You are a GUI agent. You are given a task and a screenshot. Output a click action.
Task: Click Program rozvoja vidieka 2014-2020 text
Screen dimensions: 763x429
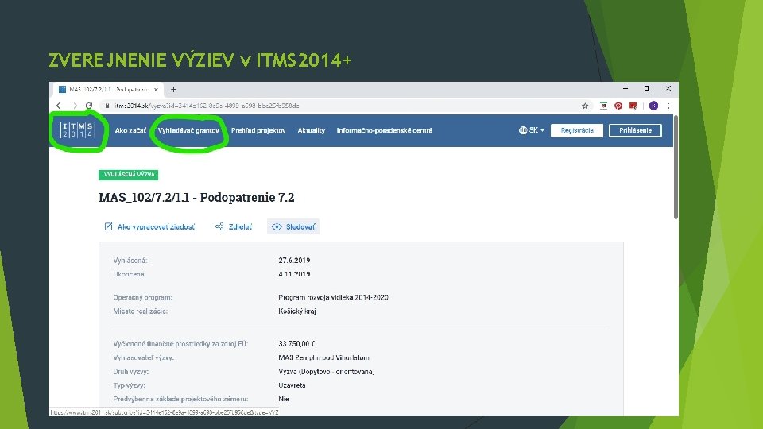pyautogui.click(x=333, y=297)
